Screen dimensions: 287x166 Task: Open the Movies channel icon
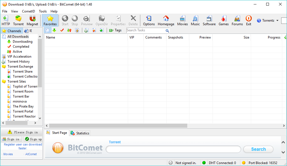[x=183, y=20]
